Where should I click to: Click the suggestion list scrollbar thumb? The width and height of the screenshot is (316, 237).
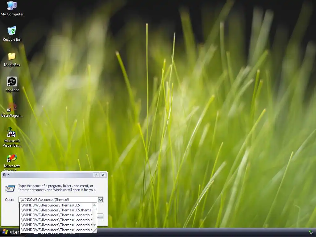click(x=94, y=209)
